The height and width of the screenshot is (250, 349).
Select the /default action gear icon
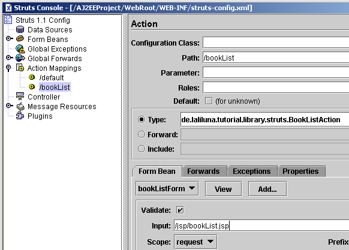(32, 77)
